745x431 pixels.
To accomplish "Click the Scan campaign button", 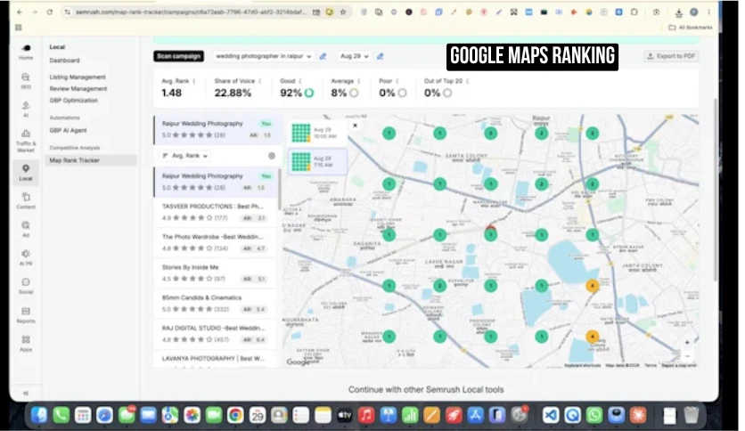I will point(178,56).
